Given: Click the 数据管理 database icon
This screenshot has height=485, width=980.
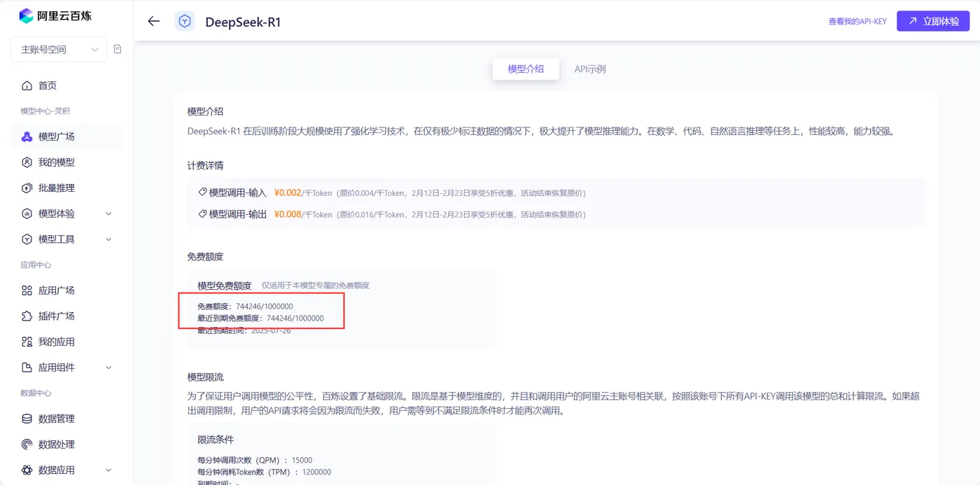Looking at the screenshot, I should coord(27,419).
